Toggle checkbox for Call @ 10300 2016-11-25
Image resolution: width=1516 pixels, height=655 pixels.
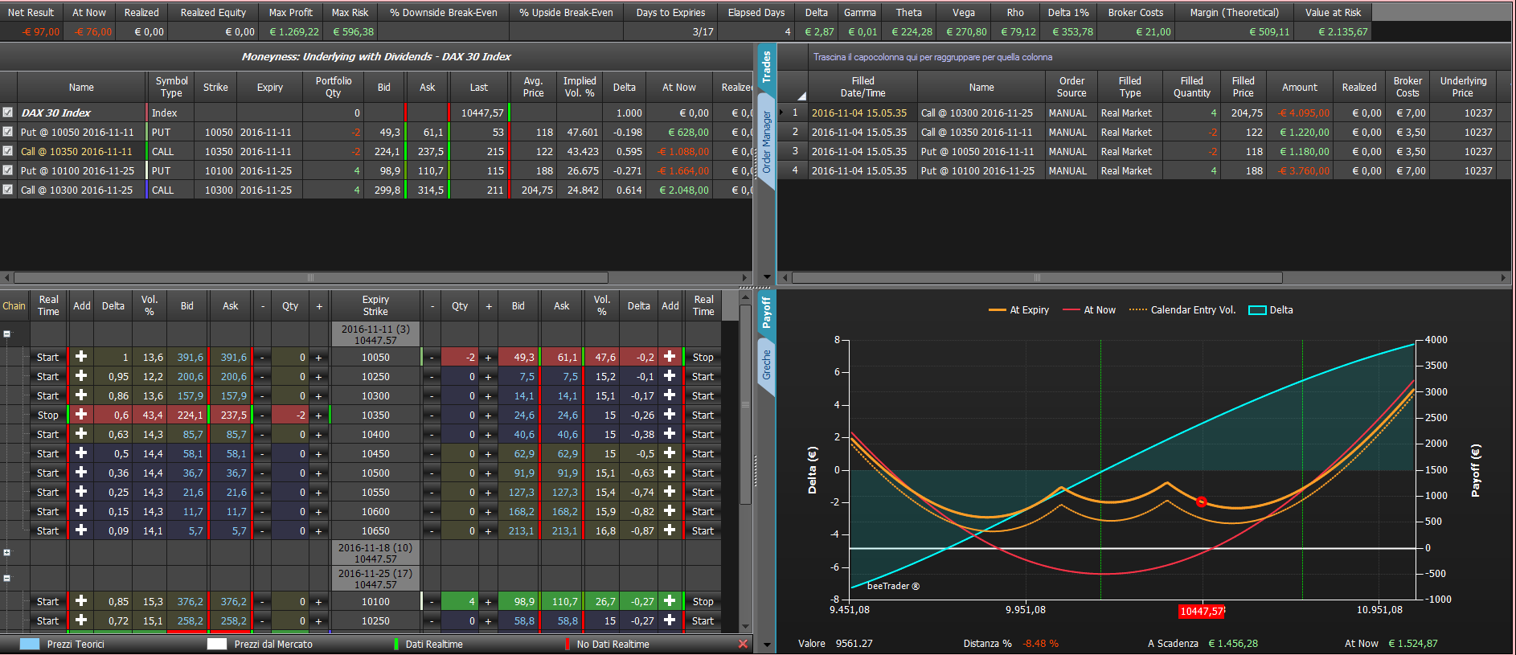click(8, 190)
